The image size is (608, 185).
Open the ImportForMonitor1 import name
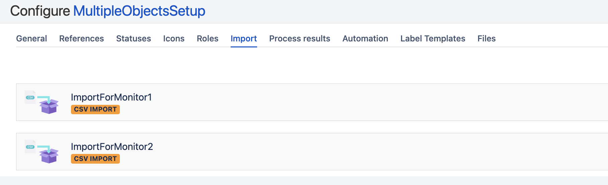coord(111,97)
